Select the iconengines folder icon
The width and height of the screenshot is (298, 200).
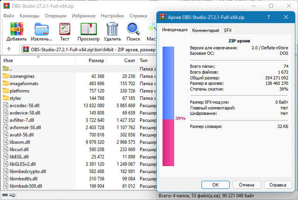point(6,76)
